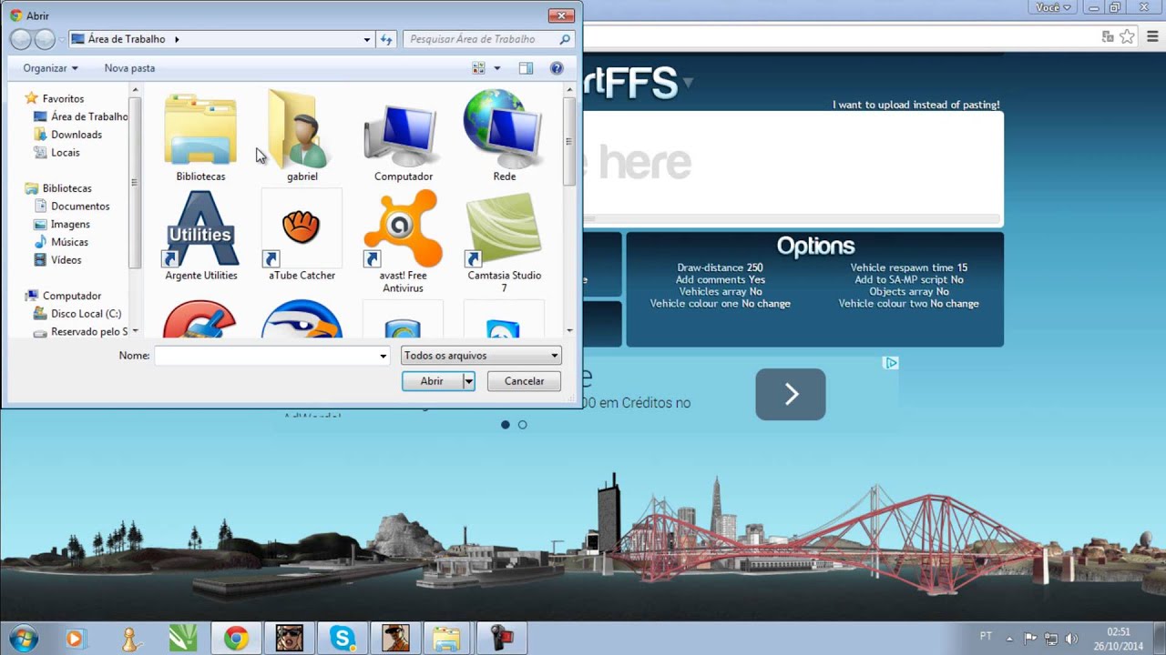Click Add comments Yes option
The width and height of the screenshot is (1166, 655).
[x=720, y=279]
